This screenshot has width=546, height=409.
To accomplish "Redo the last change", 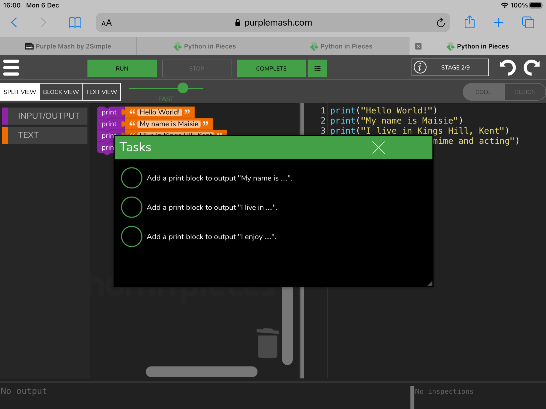I will coord(532,67).
